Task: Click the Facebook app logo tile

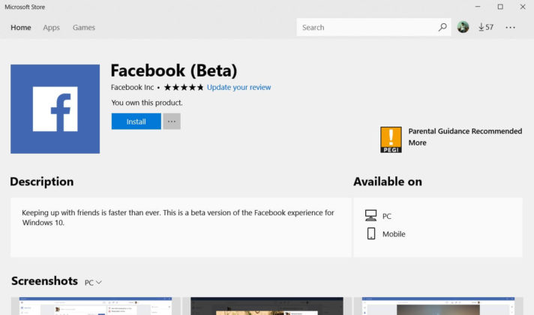Action: tap(55, 109)
